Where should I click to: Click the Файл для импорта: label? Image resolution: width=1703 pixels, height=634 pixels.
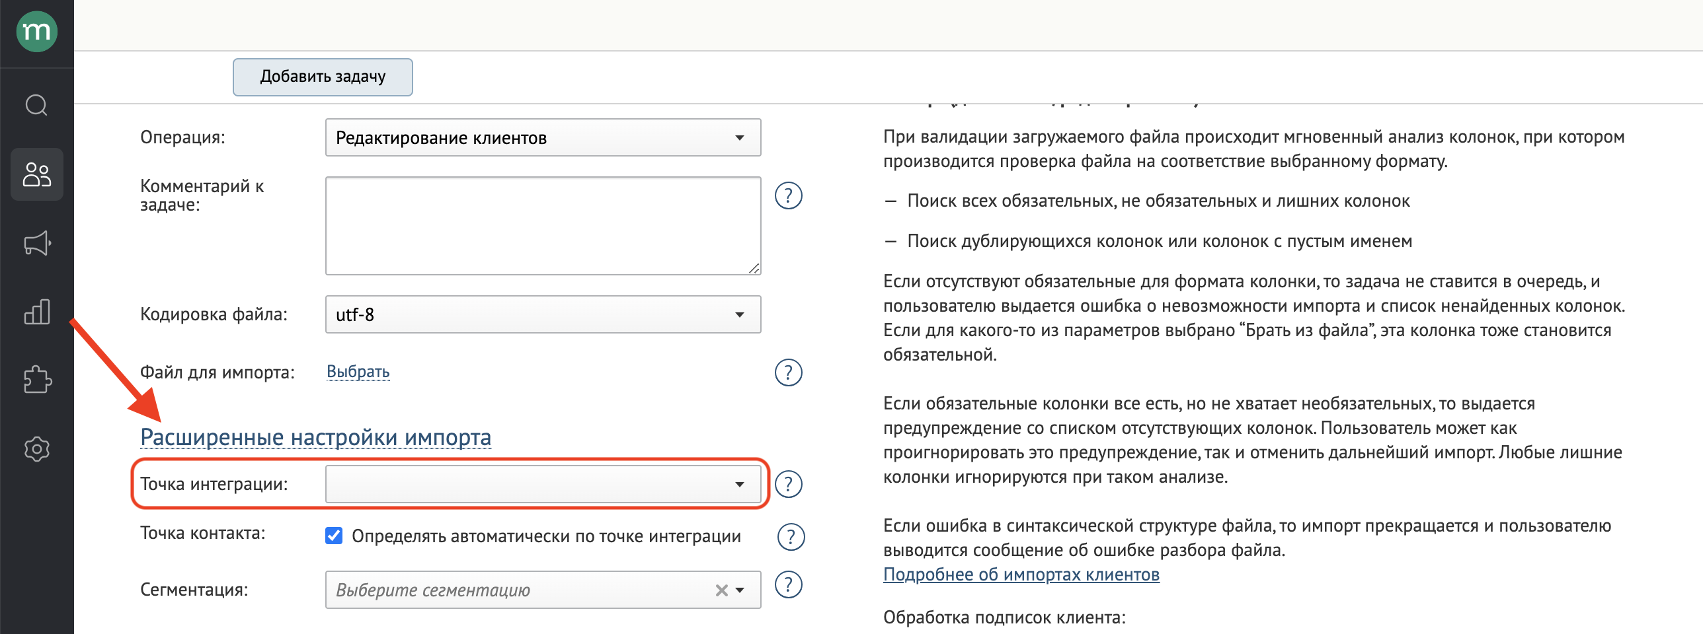[x=217, y=372]
